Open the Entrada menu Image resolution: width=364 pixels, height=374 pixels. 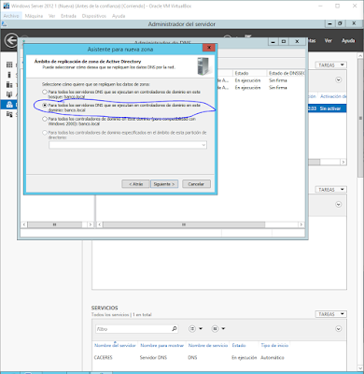pos(68,16)
